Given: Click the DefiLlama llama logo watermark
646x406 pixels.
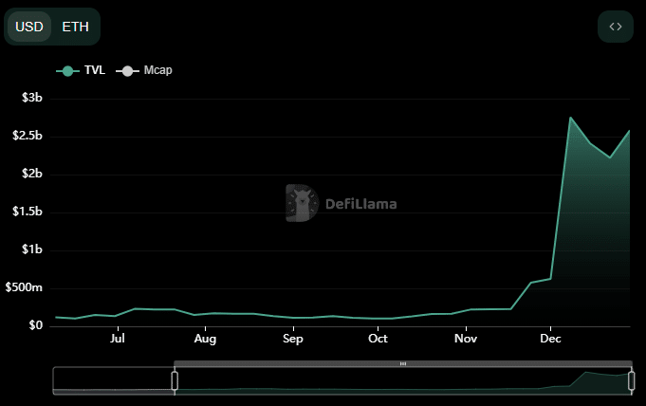Looking at the screenshot, I should 302,203.
